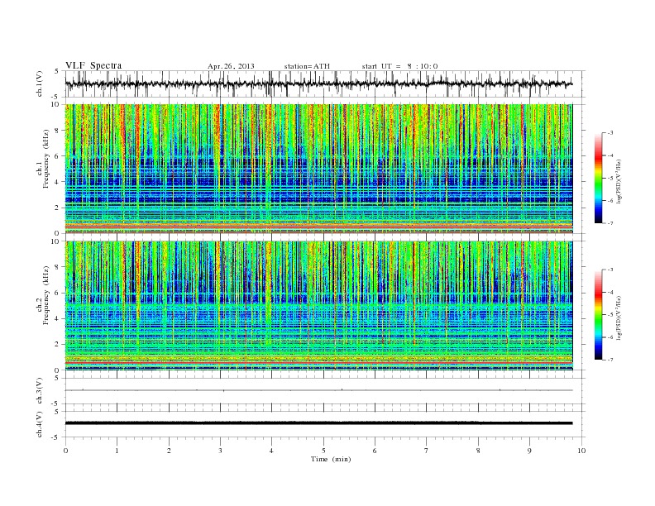Image resolution: width=655 pixels, height=506 pixels.
Task: Click the 'ch.1(V)' waveform axis label
Action: (x=40, y=84)
